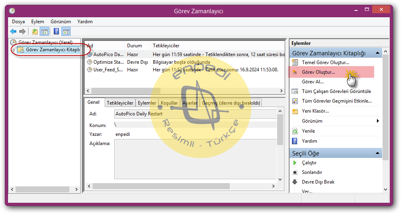Image resolution: width=401 pixels, height=214 pixels.
Task: Select Görev Zamanlayıcı (Yerel) root tree item
Action: tap(45, 42)
